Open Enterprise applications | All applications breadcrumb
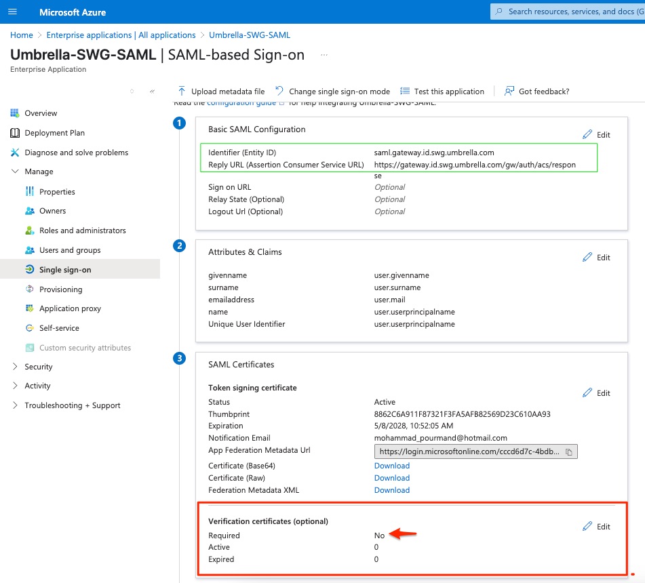 point(121,35)
